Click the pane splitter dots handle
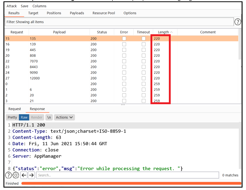Screen dimensions: 246x190 click(123, 105)
